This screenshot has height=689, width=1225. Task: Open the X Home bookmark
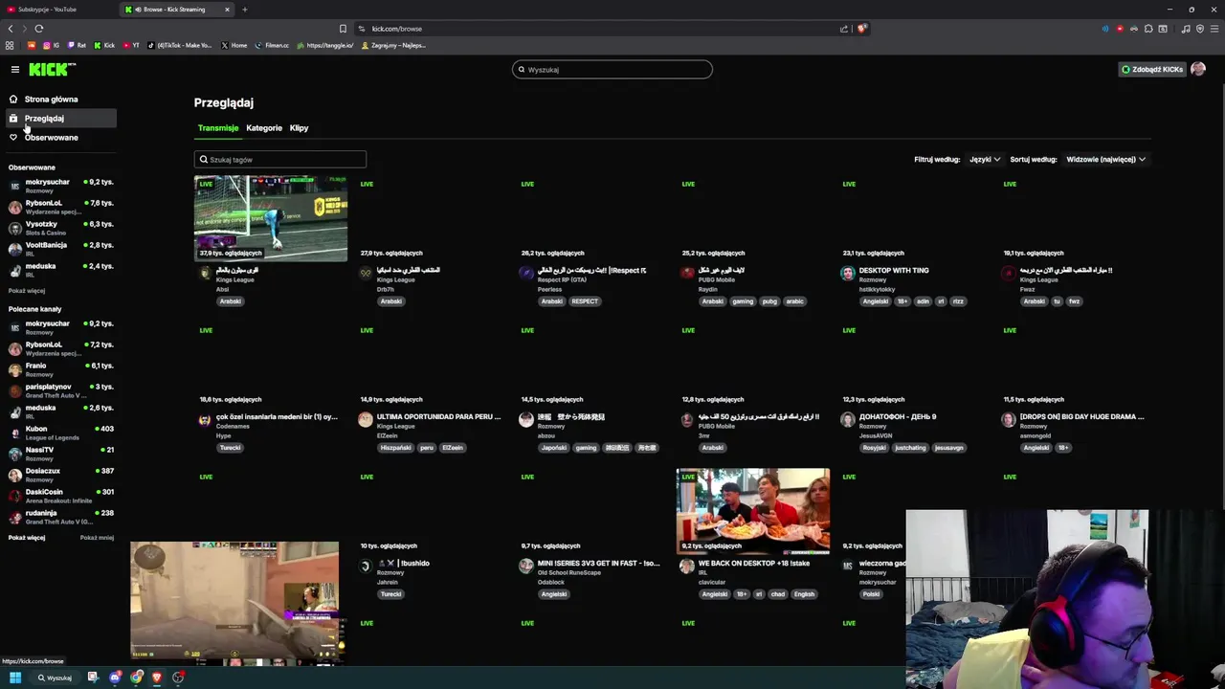click(234, 45)
